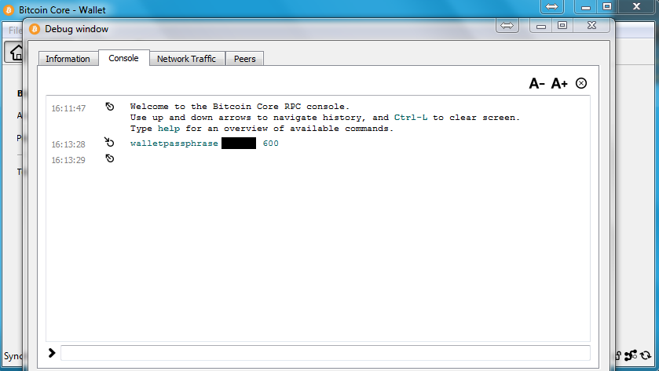Click the 16:13:29 reply icon
The image size is (659, 371).
[110, 158]
